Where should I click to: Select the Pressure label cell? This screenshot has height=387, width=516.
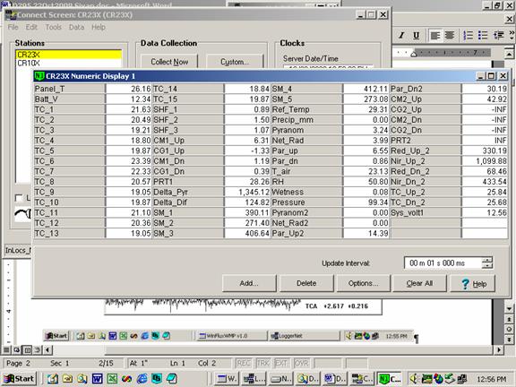click(x=306, y=202)
